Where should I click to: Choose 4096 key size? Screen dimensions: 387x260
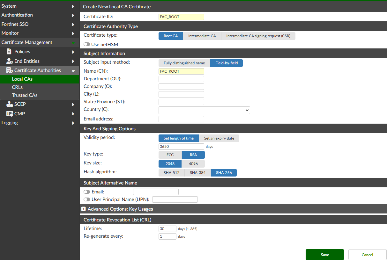point(193,164)
